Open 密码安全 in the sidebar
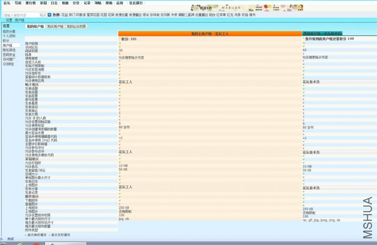The height and width of the screenshot is (245, 377). pyautogui.click(x=9, y=54)
